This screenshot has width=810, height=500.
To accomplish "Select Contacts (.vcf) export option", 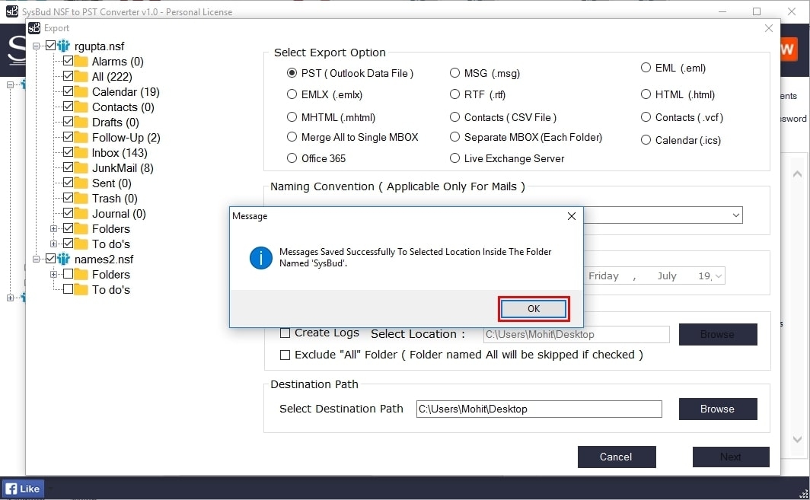I will click(x=646, y=116).
